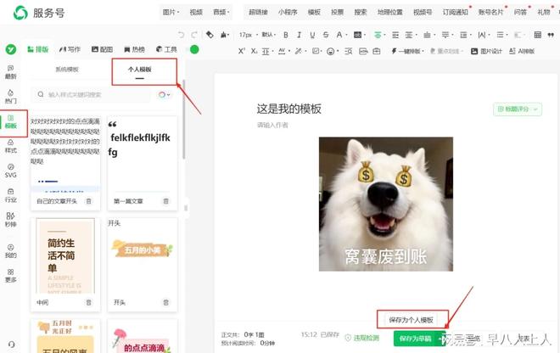
Task: Click the Samoyed dog image in the editor
Action: (386, 204)
